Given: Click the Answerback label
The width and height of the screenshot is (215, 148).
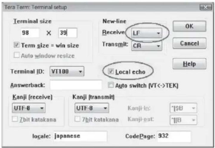Looking at the screenshot, I should click(x=28, y=85).
